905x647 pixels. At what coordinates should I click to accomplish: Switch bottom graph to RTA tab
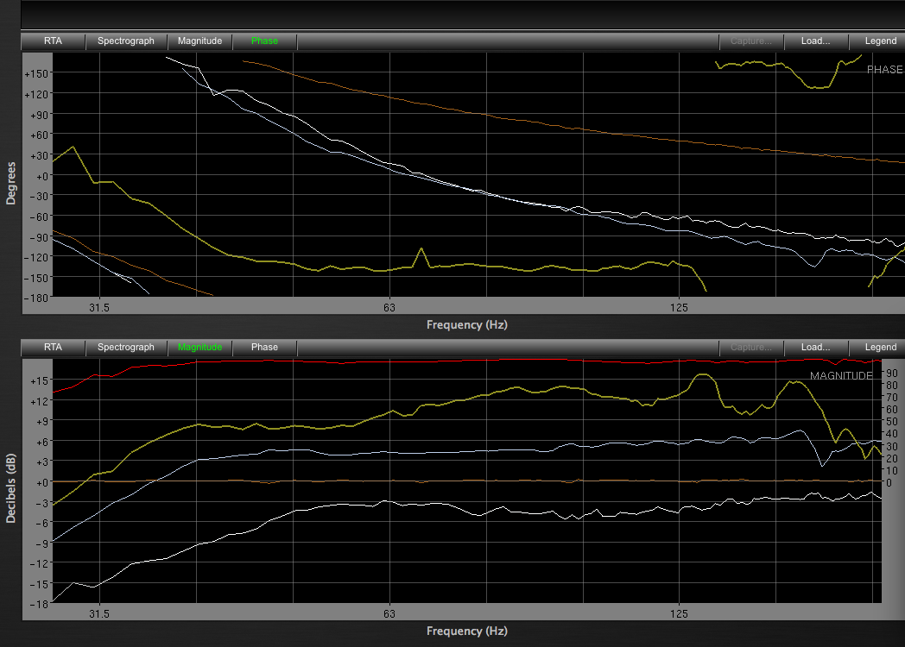click(x=53, y=347)
